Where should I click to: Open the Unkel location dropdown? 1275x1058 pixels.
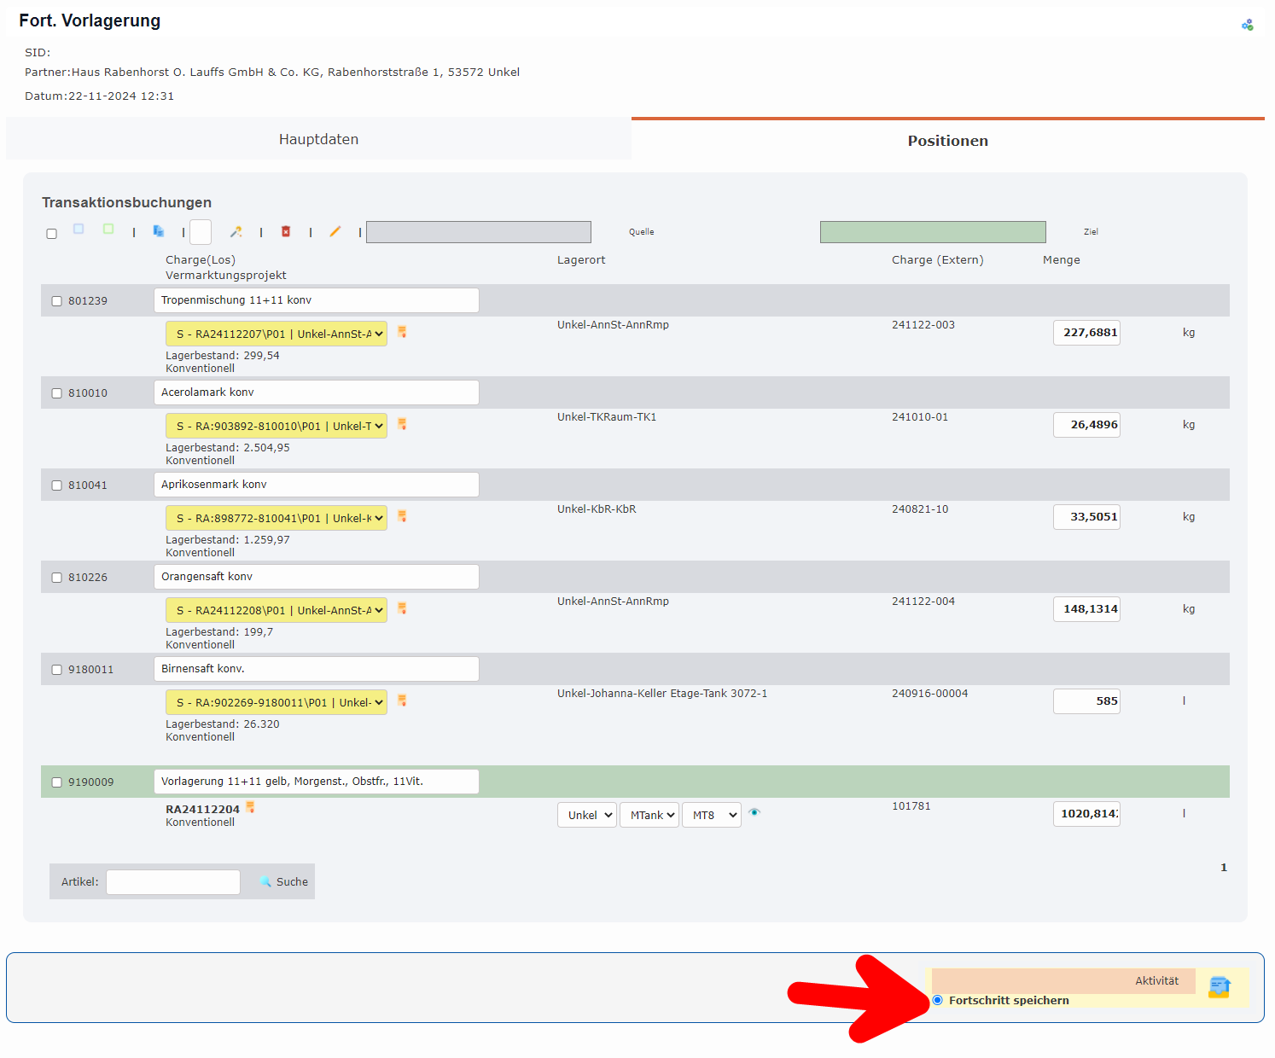(x=586, y=815)
